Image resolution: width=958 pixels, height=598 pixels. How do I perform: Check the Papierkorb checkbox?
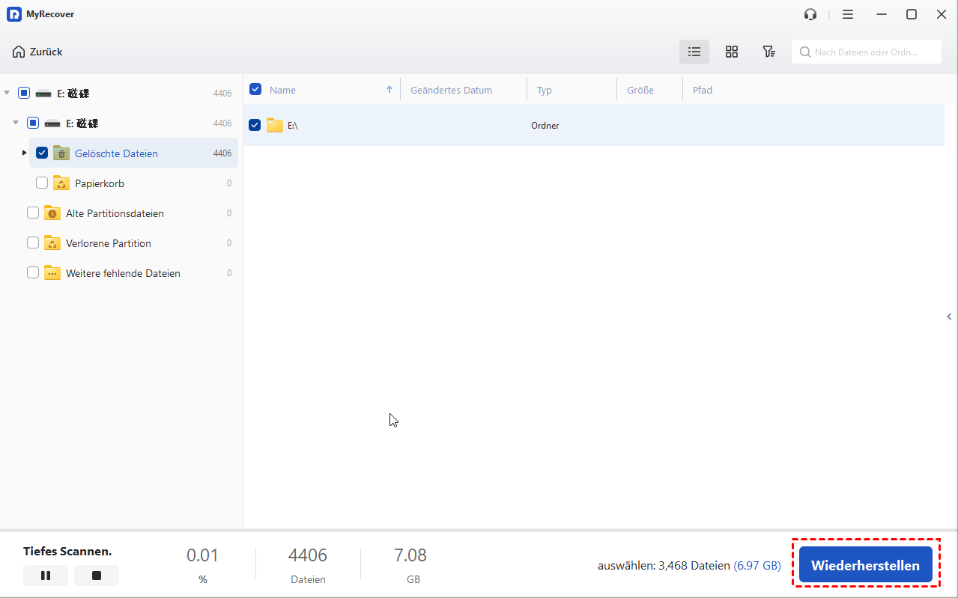42,183
